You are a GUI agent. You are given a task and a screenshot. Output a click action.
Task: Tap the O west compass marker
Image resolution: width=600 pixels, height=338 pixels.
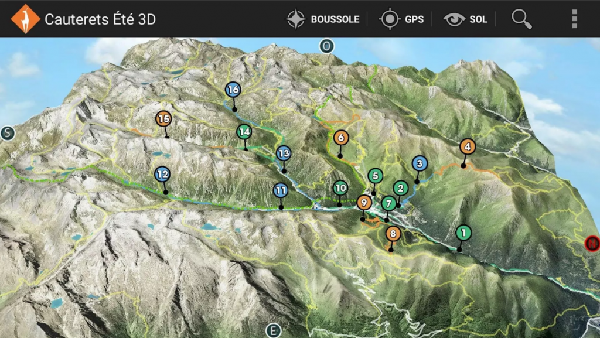pyautogui.click(x=326, y=46)
